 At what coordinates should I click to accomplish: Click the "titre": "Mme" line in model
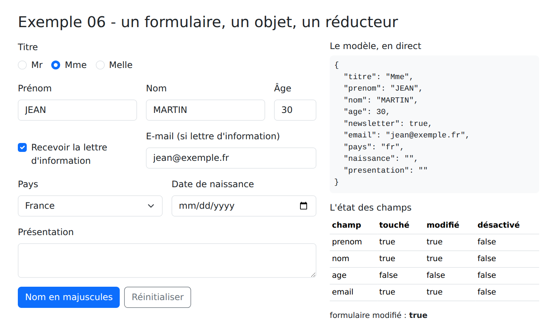tap(378, 77)
